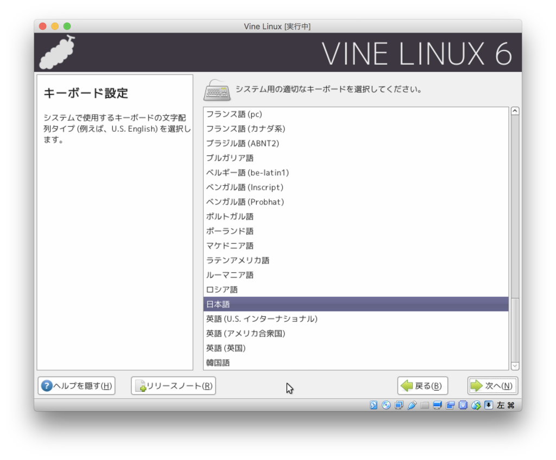Select the highlighted 日本語 keyboard
This screenshot has height=460, width=556.
tap(356, 304)
